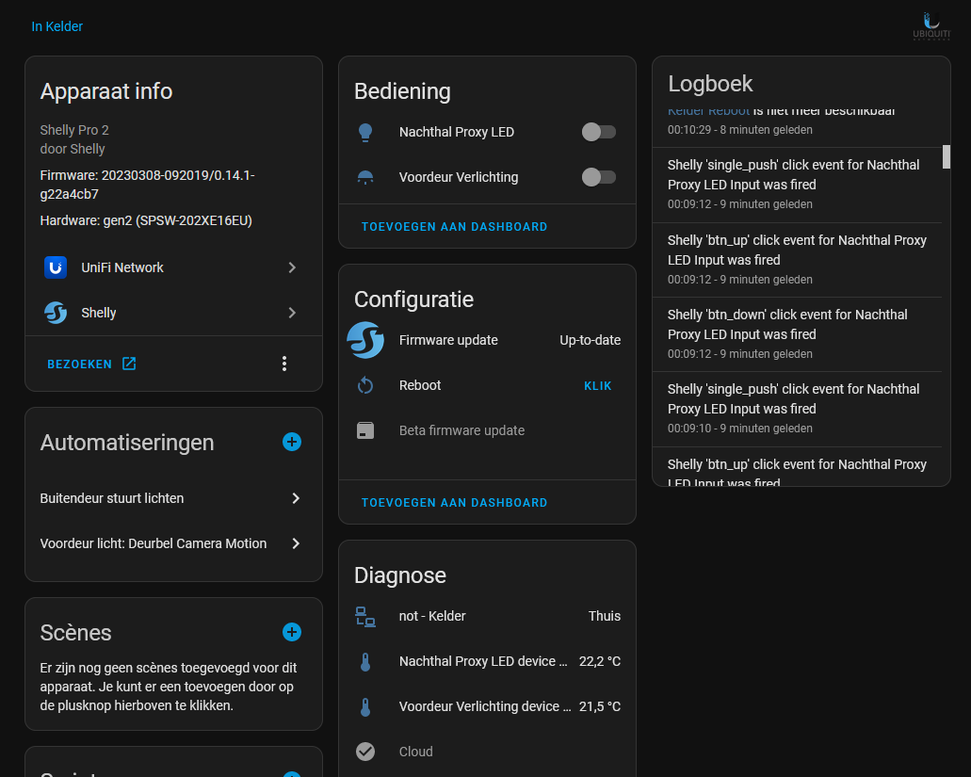Viewport: 971px width, 777px height.
Task: Click the Shelly app icon
Action: (x=55, y=313)
